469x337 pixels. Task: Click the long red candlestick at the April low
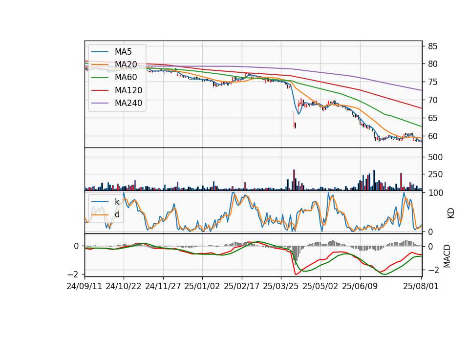294,120
